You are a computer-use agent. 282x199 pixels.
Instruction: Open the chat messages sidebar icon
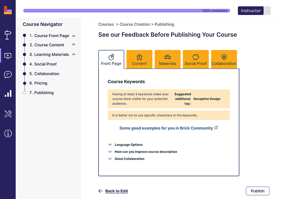tap(8, 74)
